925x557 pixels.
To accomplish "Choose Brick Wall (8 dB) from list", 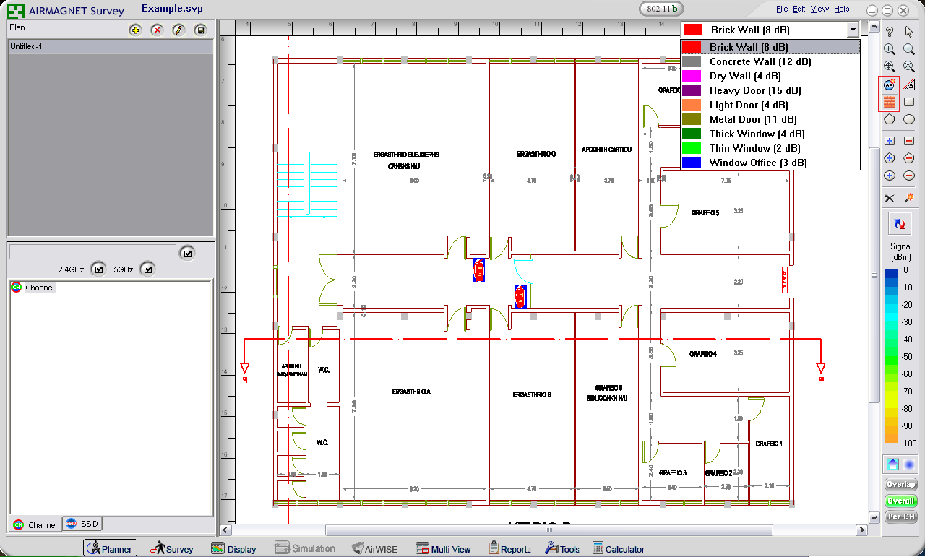I will click(x=770, y=47).
